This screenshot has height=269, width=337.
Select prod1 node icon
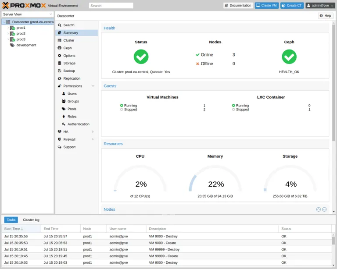(12, 28)
